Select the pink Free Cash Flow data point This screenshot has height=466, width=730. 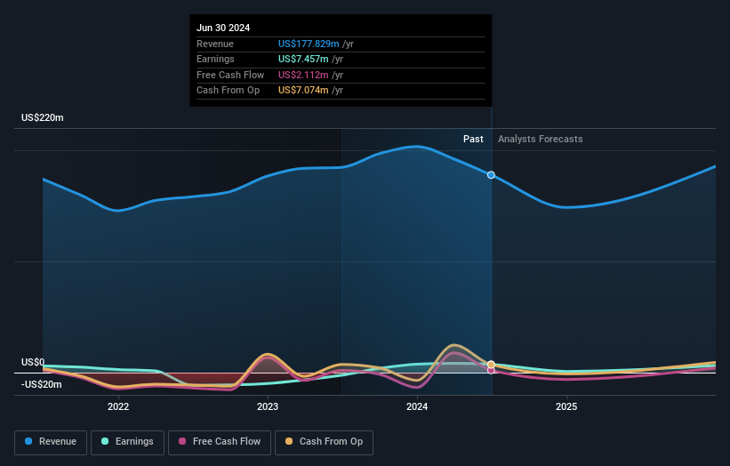[491, 371]
